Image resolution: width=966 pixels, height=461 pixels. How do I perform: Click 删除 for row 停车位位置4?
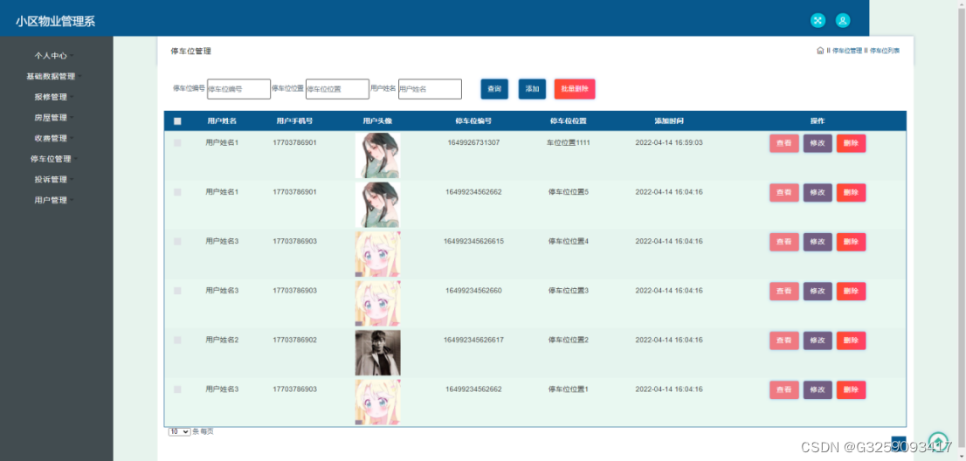coord(851,242)
